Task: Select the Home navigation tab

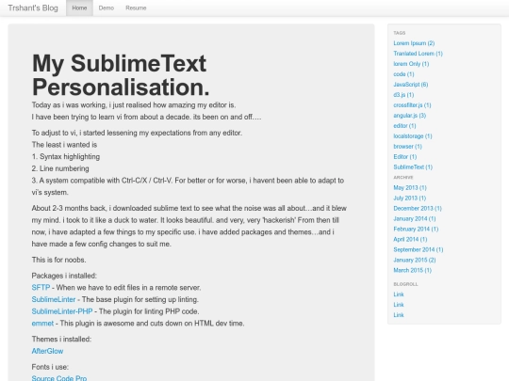Action: (79, 8)
